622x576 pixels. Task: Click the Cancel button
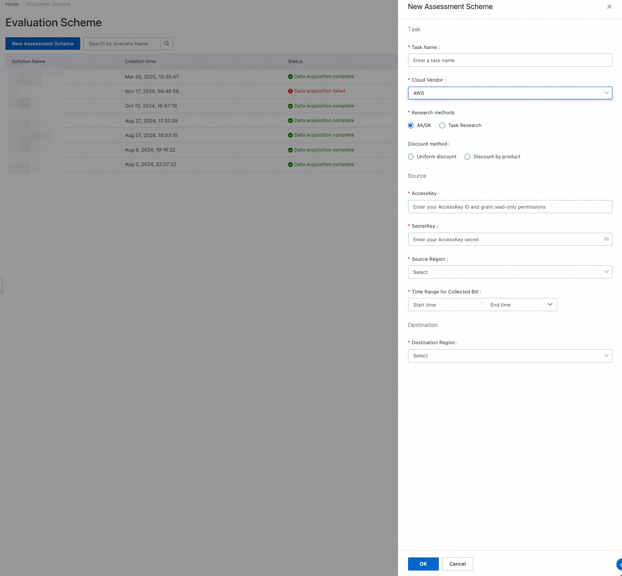[457, 564]
